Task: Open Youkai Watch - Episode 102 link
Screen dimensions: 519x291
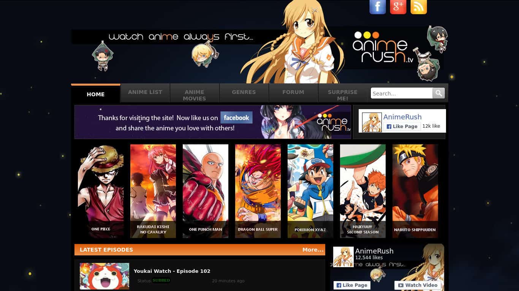Action: (x=172, y=271)
